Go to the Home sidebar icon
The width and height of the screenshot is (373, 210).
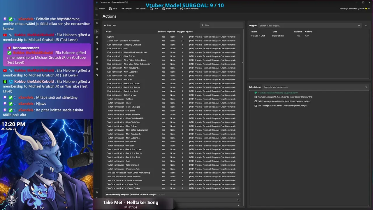[x=97, y=23]
